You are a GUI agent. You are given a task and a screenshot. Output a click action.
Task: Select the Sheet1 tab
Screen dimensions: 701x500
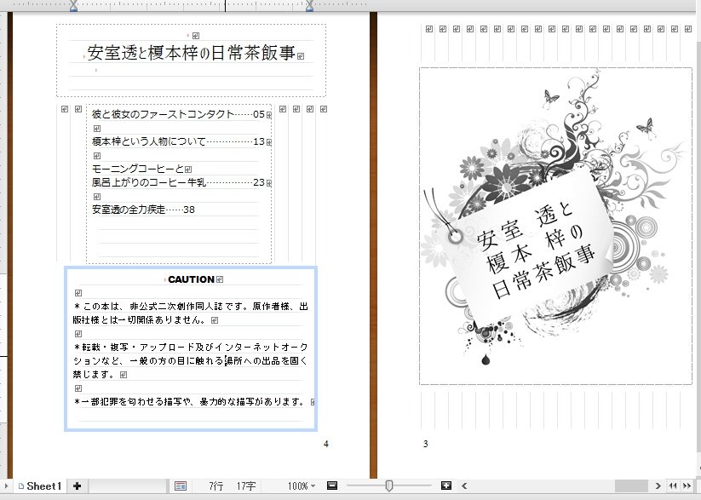[x=39, y=486]
